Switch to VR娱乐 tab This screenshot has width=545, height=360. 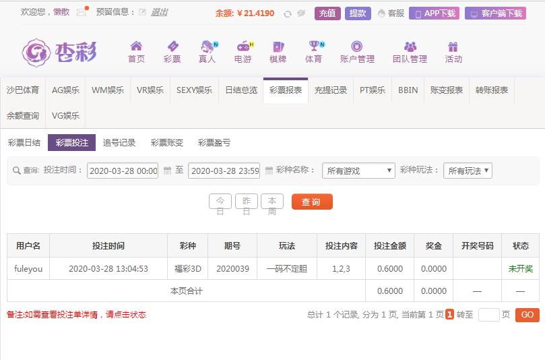click(x=150, y=90)
